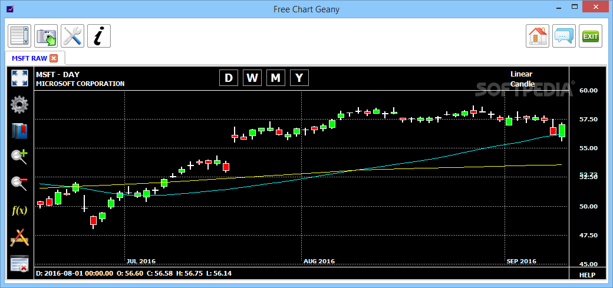
Task: Click the 55.00 price axis label
Action: point(588,148)
